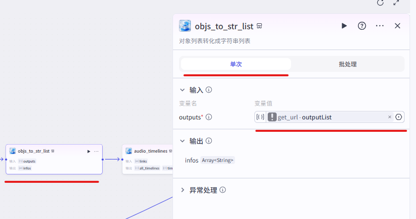Open more options menu in panel header
The width and height of the screenshot is (416, 219).
[380, 26]
